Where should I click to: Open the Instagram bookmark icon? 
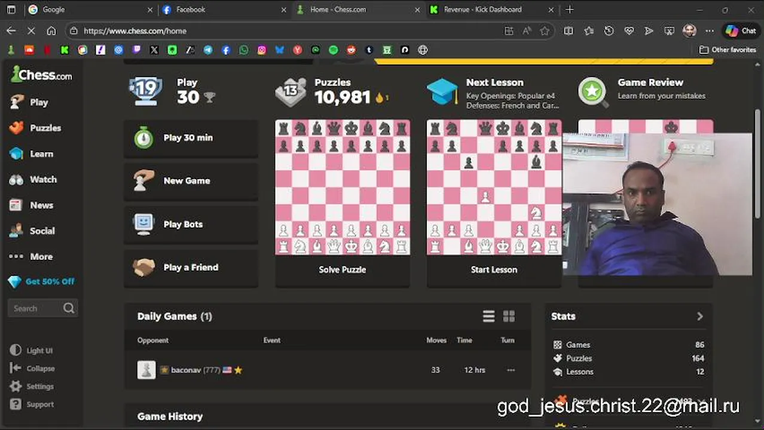pyautogui.click(x=262, y=50)
